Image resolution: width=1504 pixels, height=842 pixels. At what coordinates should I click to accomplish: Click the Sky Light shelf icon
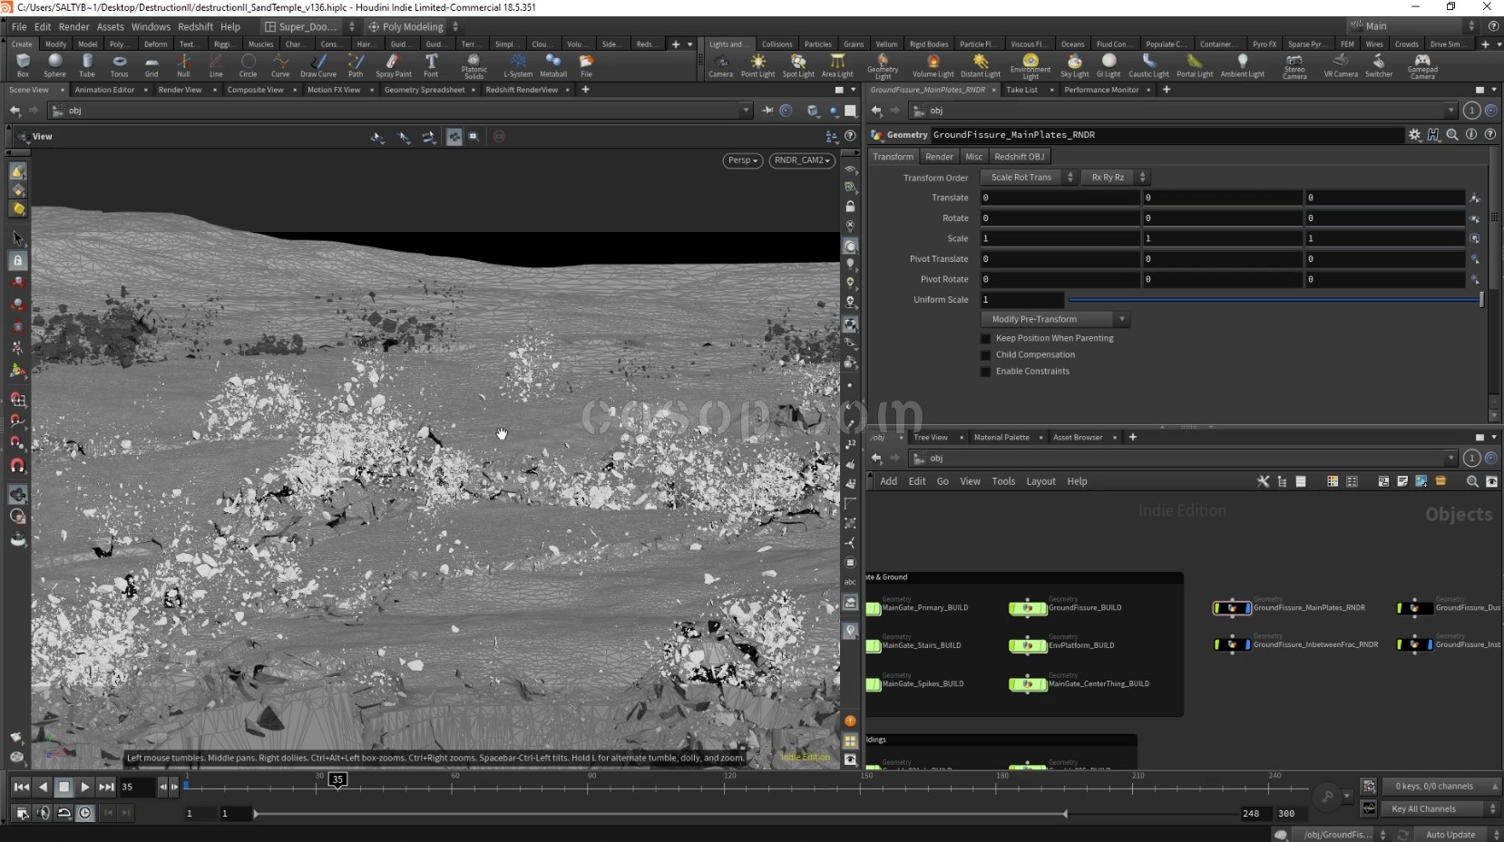(1074, 64)
